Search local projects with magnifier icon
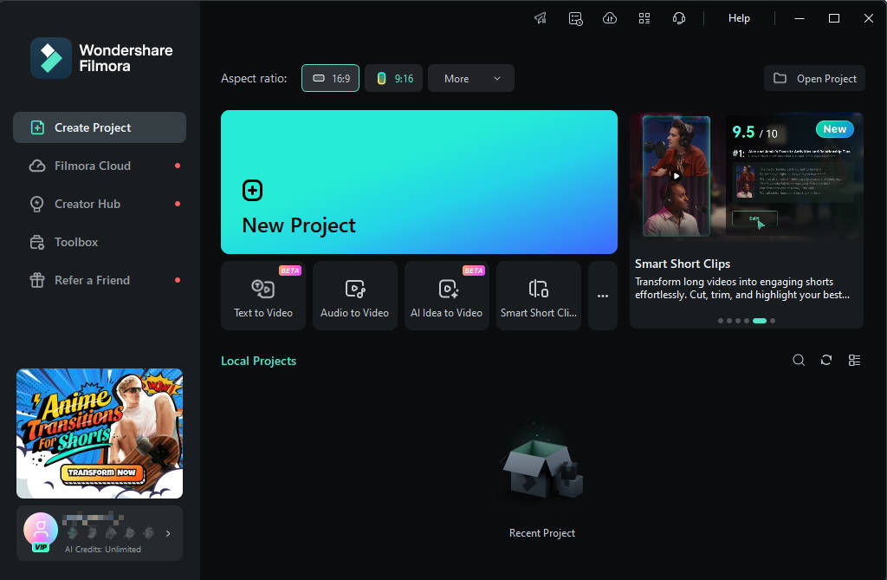Screen dimensions: 887x580 coord(799,361)
